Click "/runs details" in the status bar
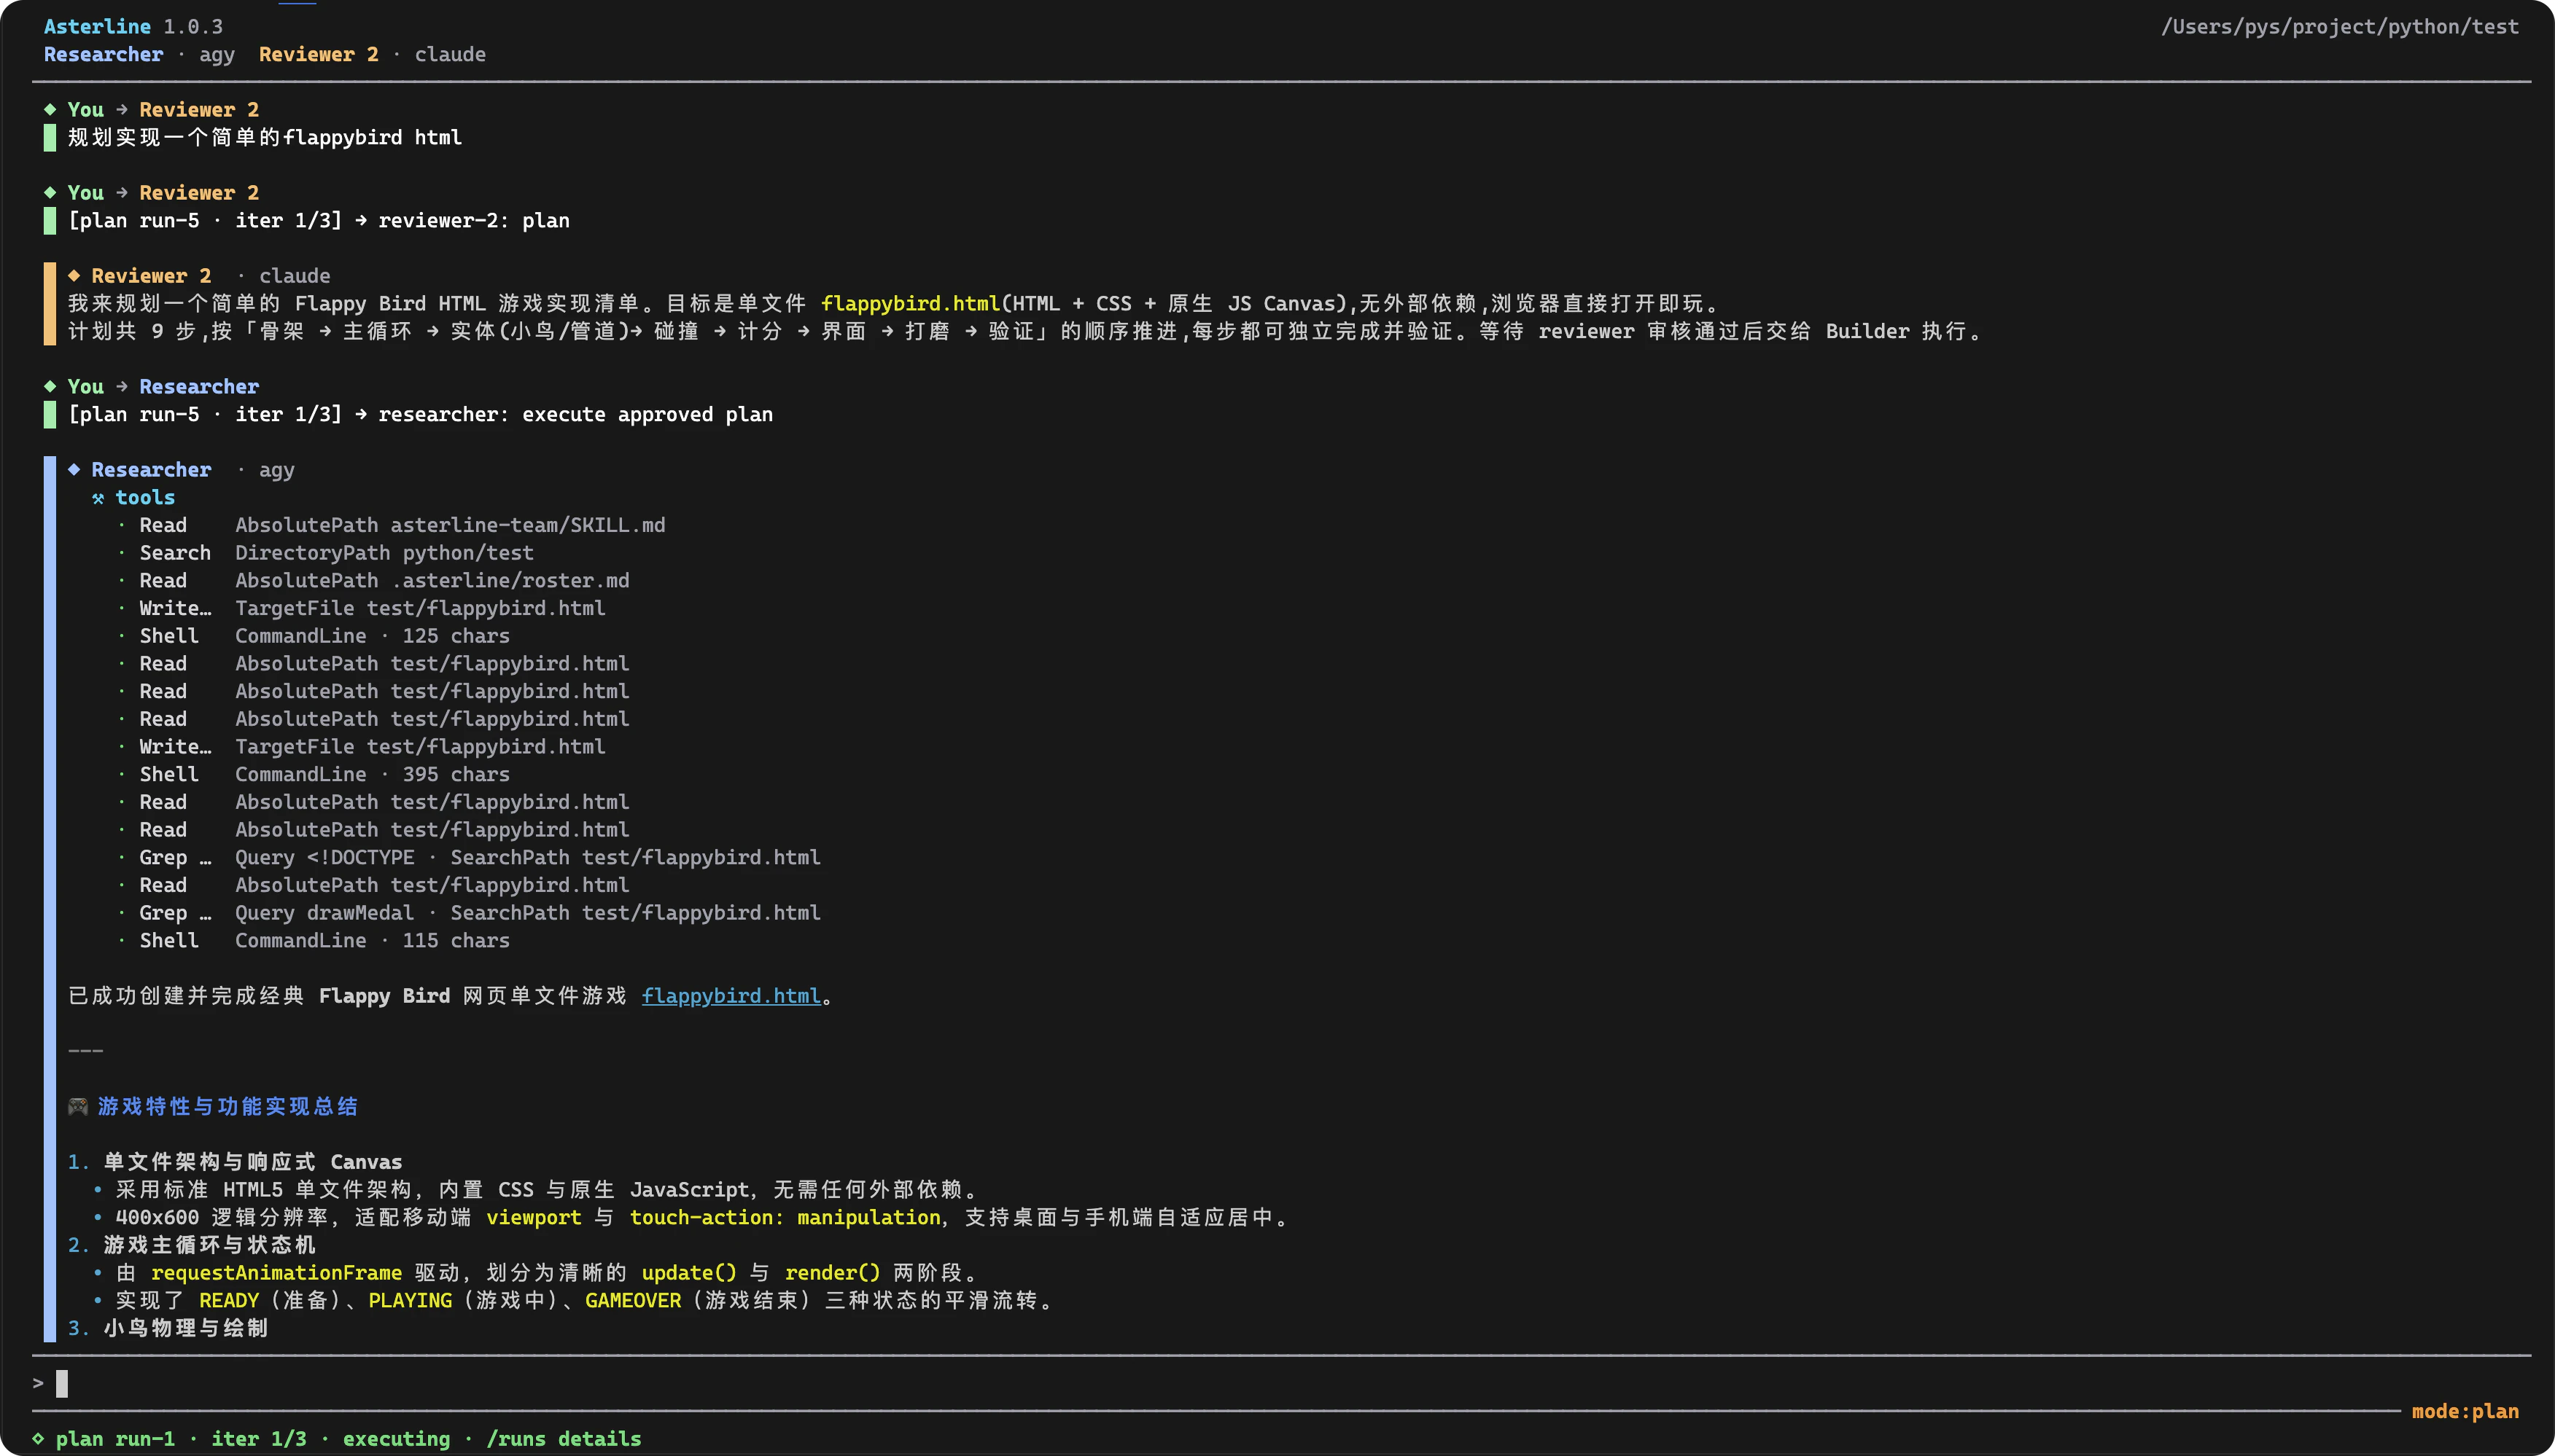This screenshot has height=1456, width=2555. point(563,1439)
